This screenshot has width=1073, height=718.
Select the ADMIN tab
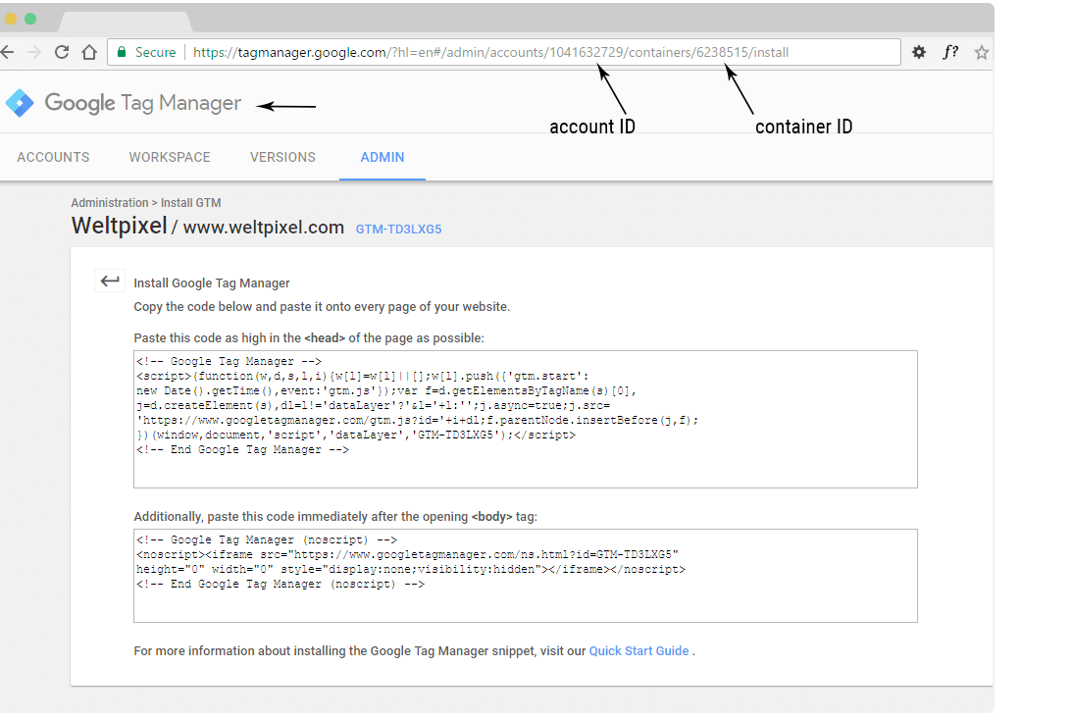point(383,157)
